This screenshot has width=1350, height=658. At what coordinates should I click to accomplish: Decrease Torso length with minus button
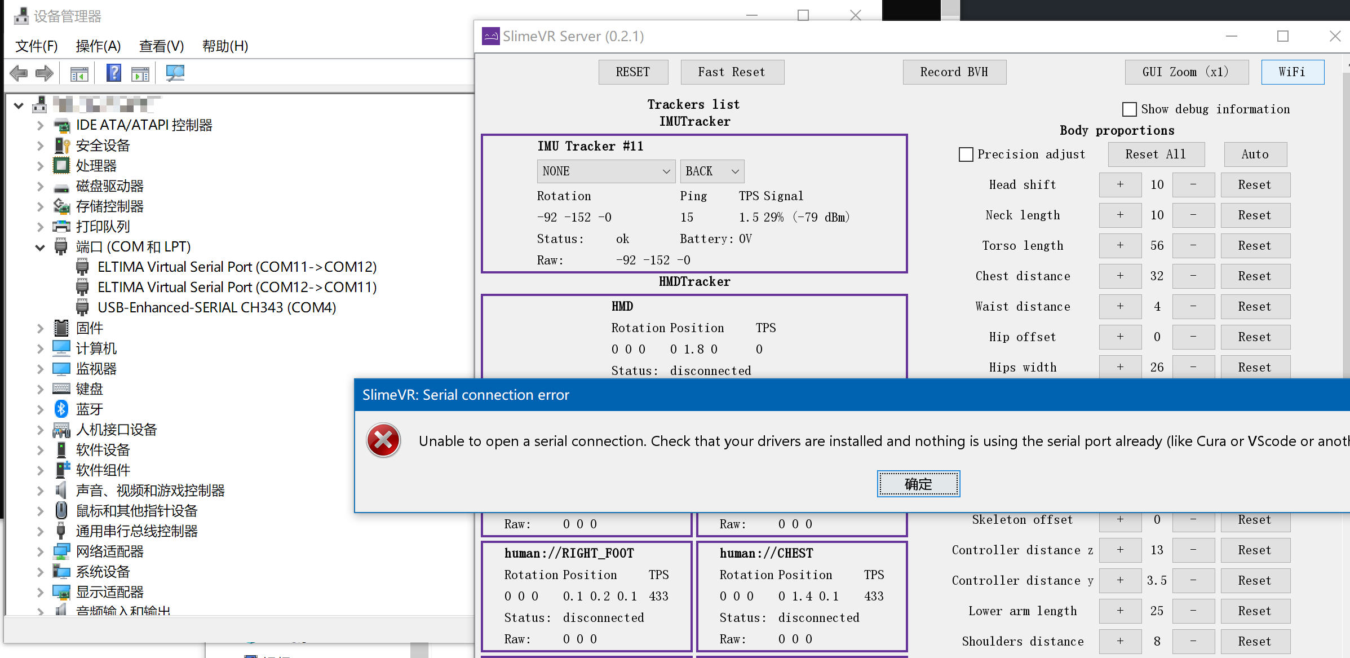coord(1193,245)
